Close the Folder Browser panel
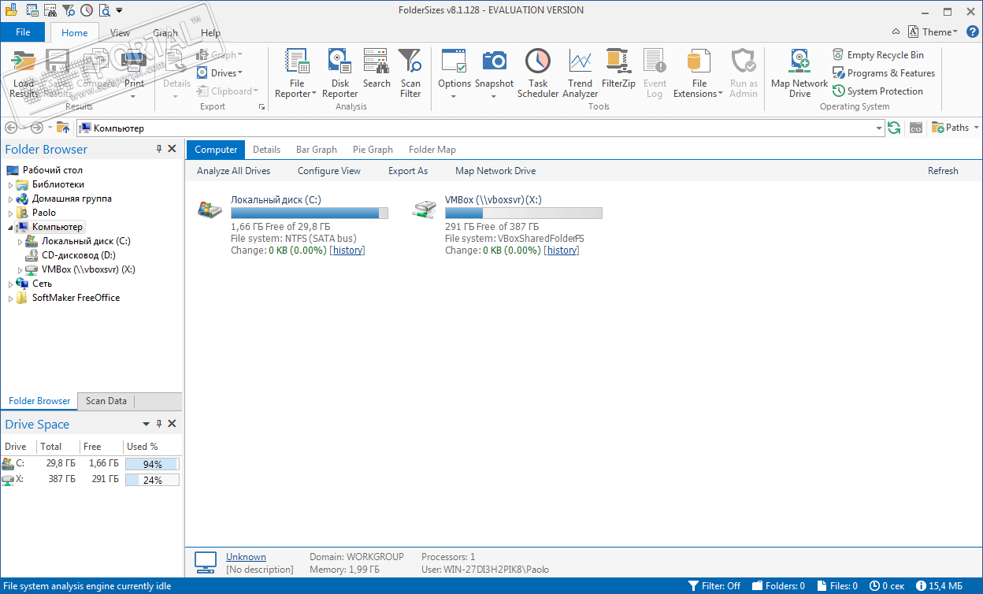The width and height of the screenshot is (983, 594). coord(172,149)
